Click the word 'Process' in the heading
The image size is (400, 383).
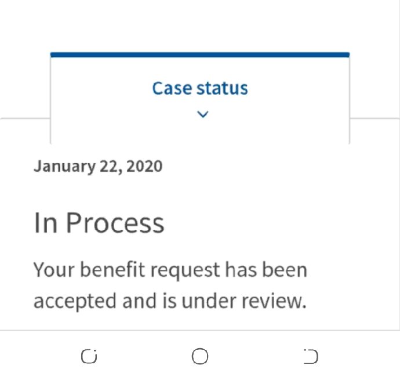(x=115, y=223)
